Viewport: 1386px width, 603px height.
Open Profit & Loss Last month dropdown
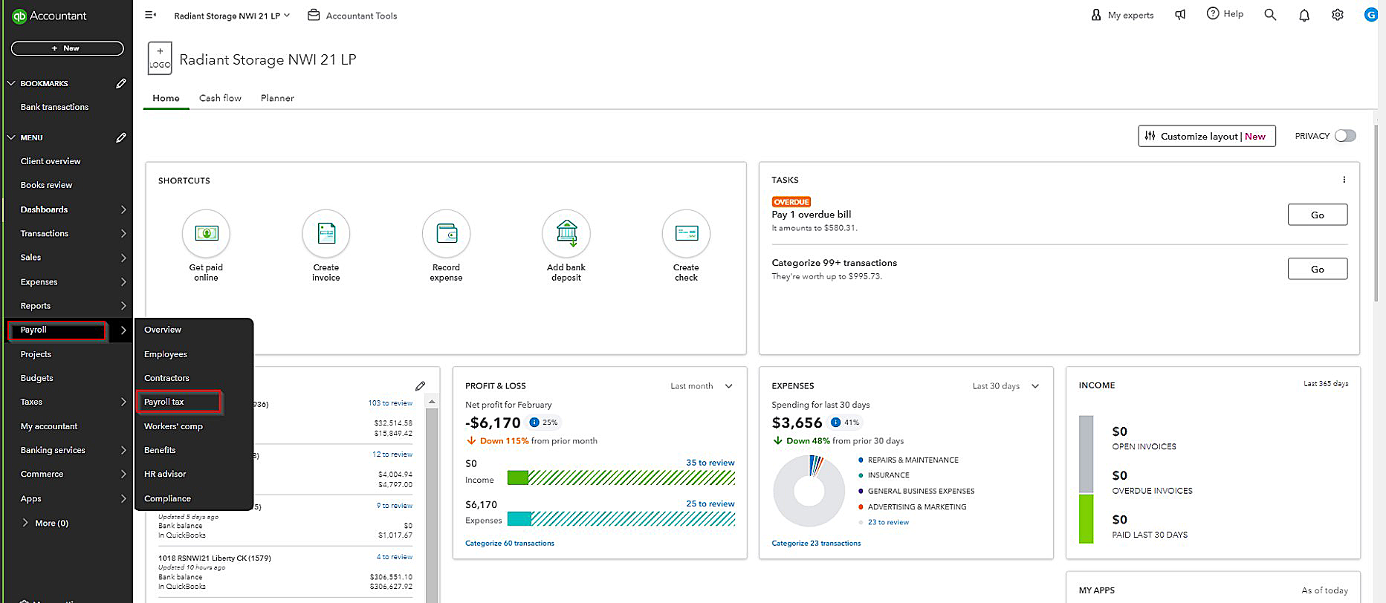[702, 386]
